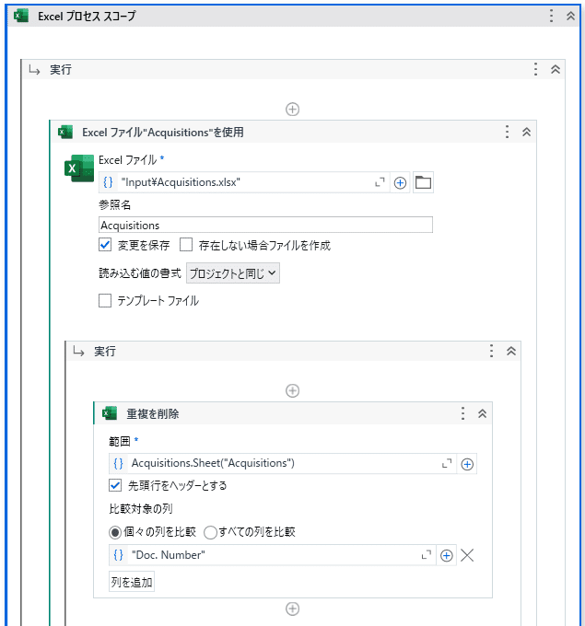The height and width of the screenshot is (626, 585).
Task: Browse for Excel file with folder icon
Action: click(x=423, y=183)
